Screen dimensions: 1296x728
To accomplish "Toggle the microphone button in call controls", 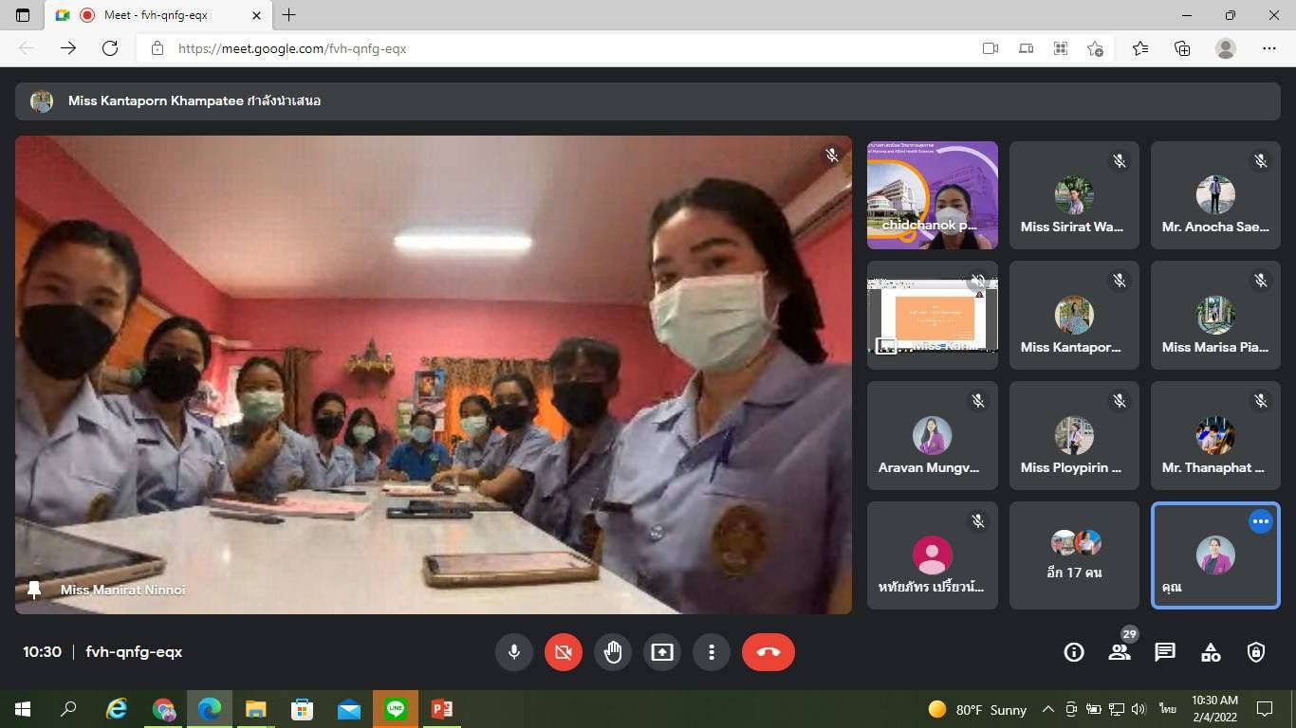I will tap(514, 652).
